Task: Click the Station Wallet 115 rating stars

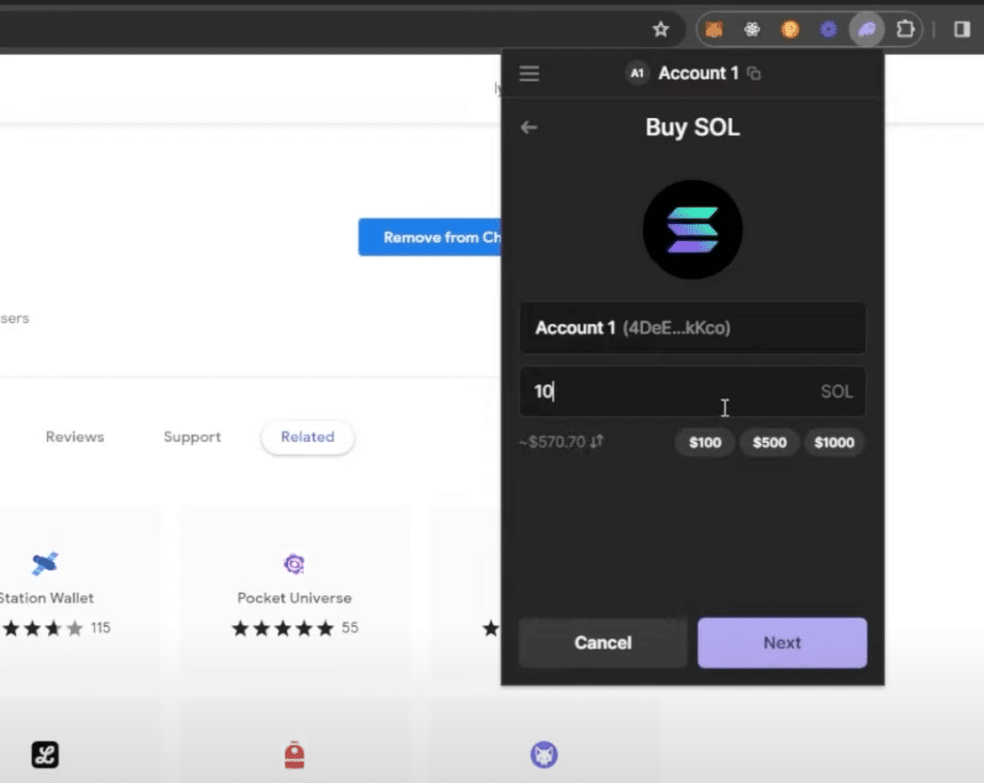Action: [x=42, y=628]
